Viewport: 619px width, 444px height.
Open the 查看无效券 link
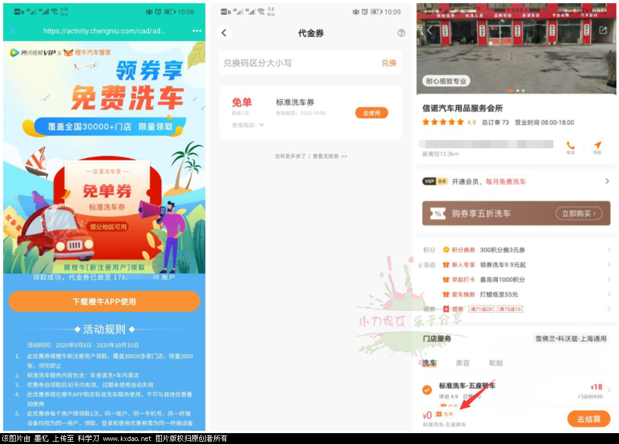point(329,157)
